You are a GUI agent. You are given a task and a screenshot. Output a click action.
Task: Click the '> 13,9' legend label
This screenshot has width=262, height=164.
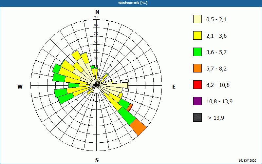[x=216, y=118]
